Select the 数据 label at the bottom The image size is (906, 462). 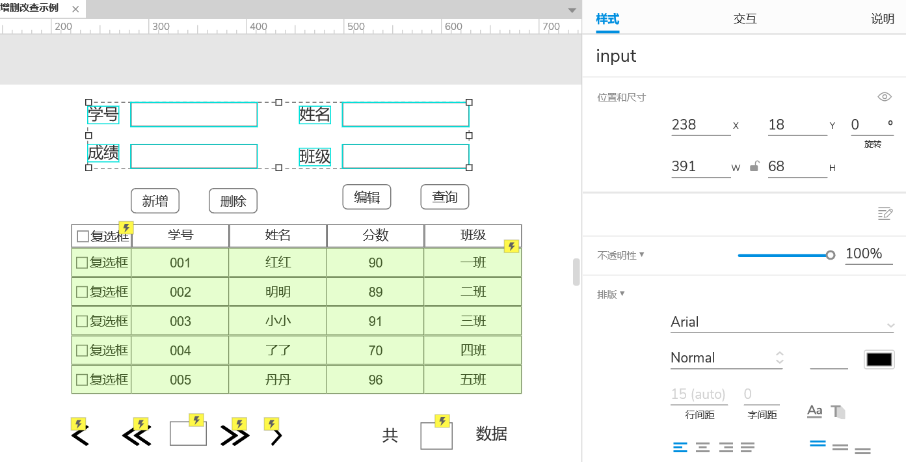click(491, 434)
